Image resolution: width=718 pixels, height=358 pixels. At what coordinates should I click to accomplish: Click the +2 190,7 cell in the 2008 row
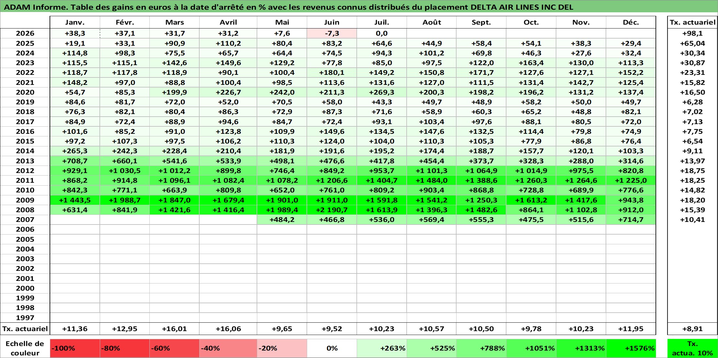[332, 210]
